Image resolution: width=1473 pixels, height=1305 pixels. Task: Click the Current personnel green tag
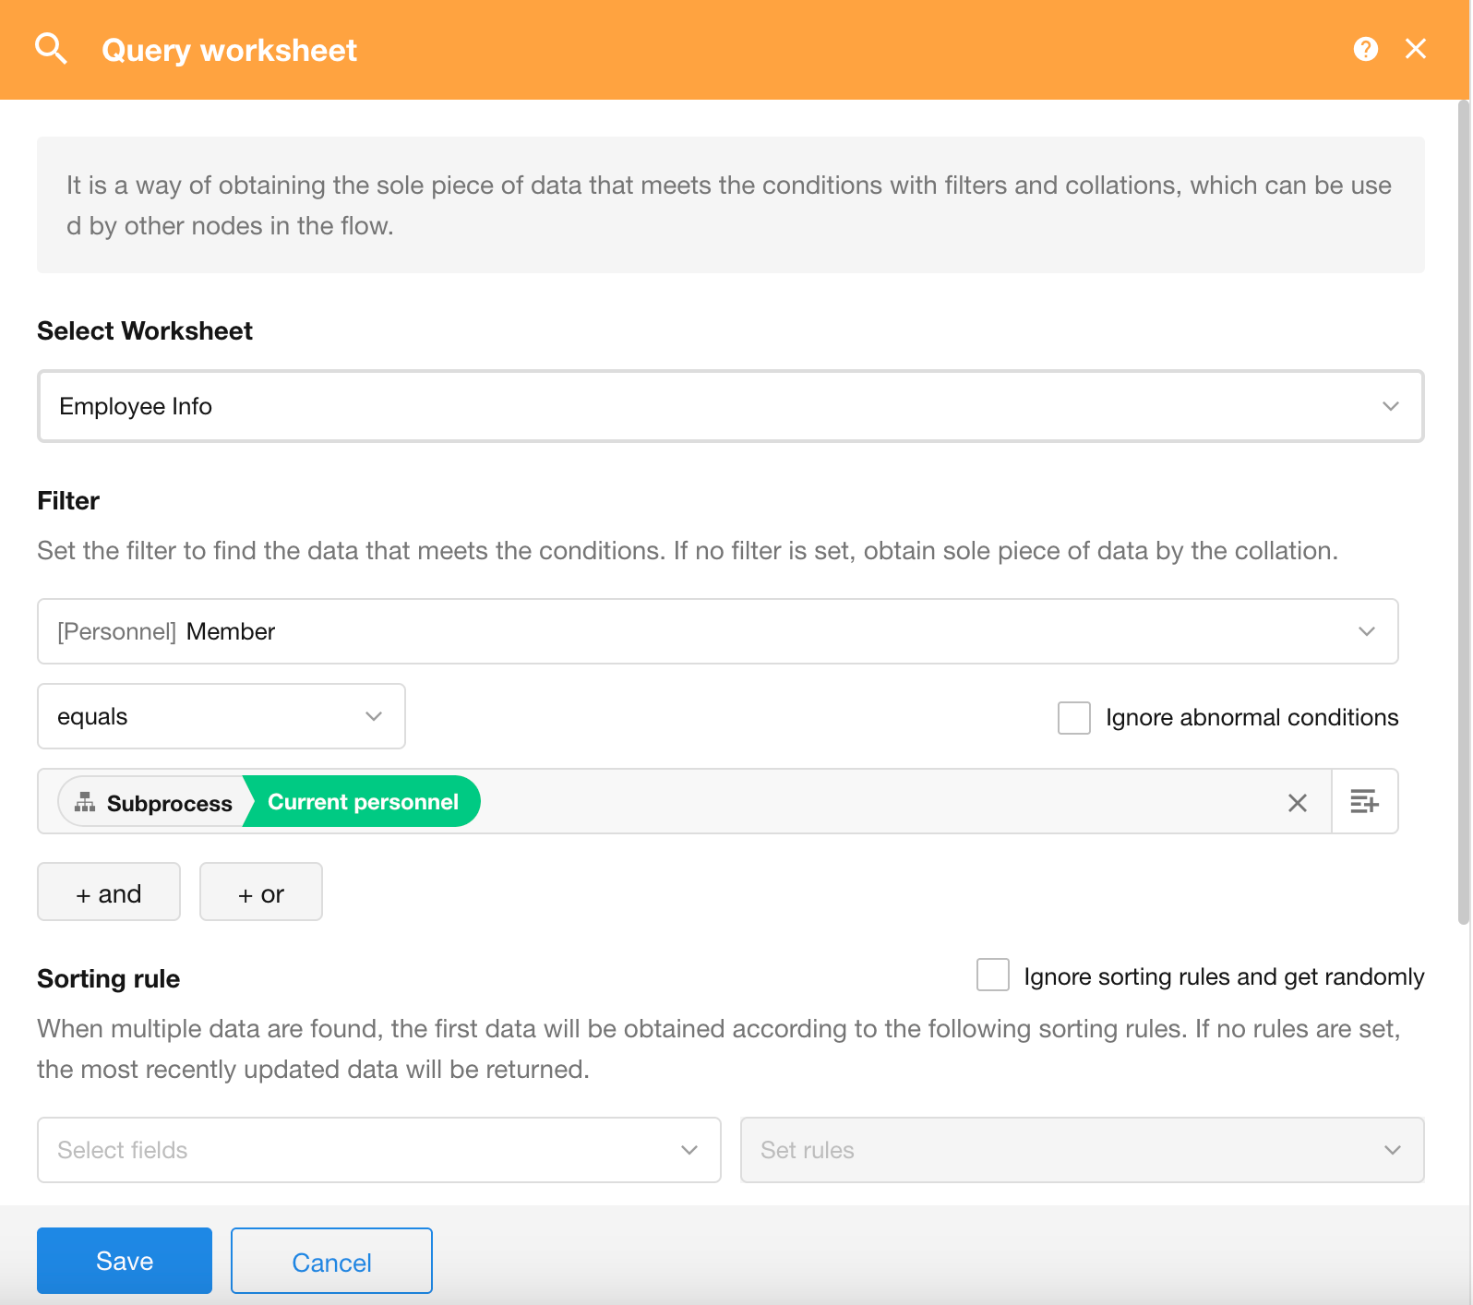pyautogui.click(x=363, y=802)
